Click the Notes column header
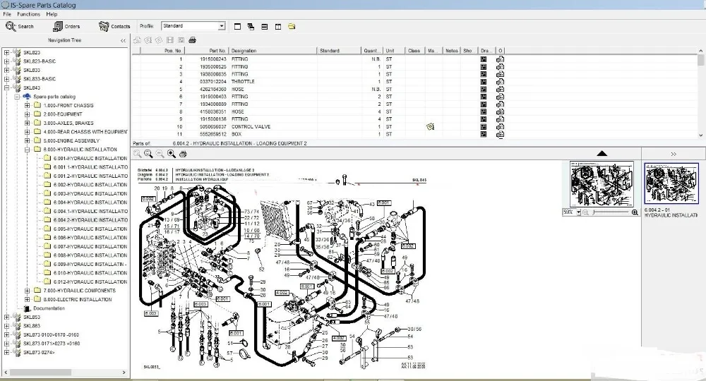This screenshot has width=706, height=381. click(x=452, y=50)
